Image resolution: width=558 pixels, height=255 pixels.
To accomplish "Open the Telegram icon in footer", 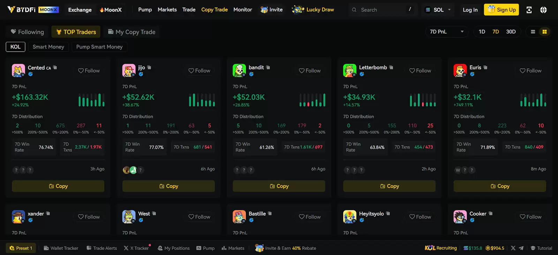I will tap(521, 248).
